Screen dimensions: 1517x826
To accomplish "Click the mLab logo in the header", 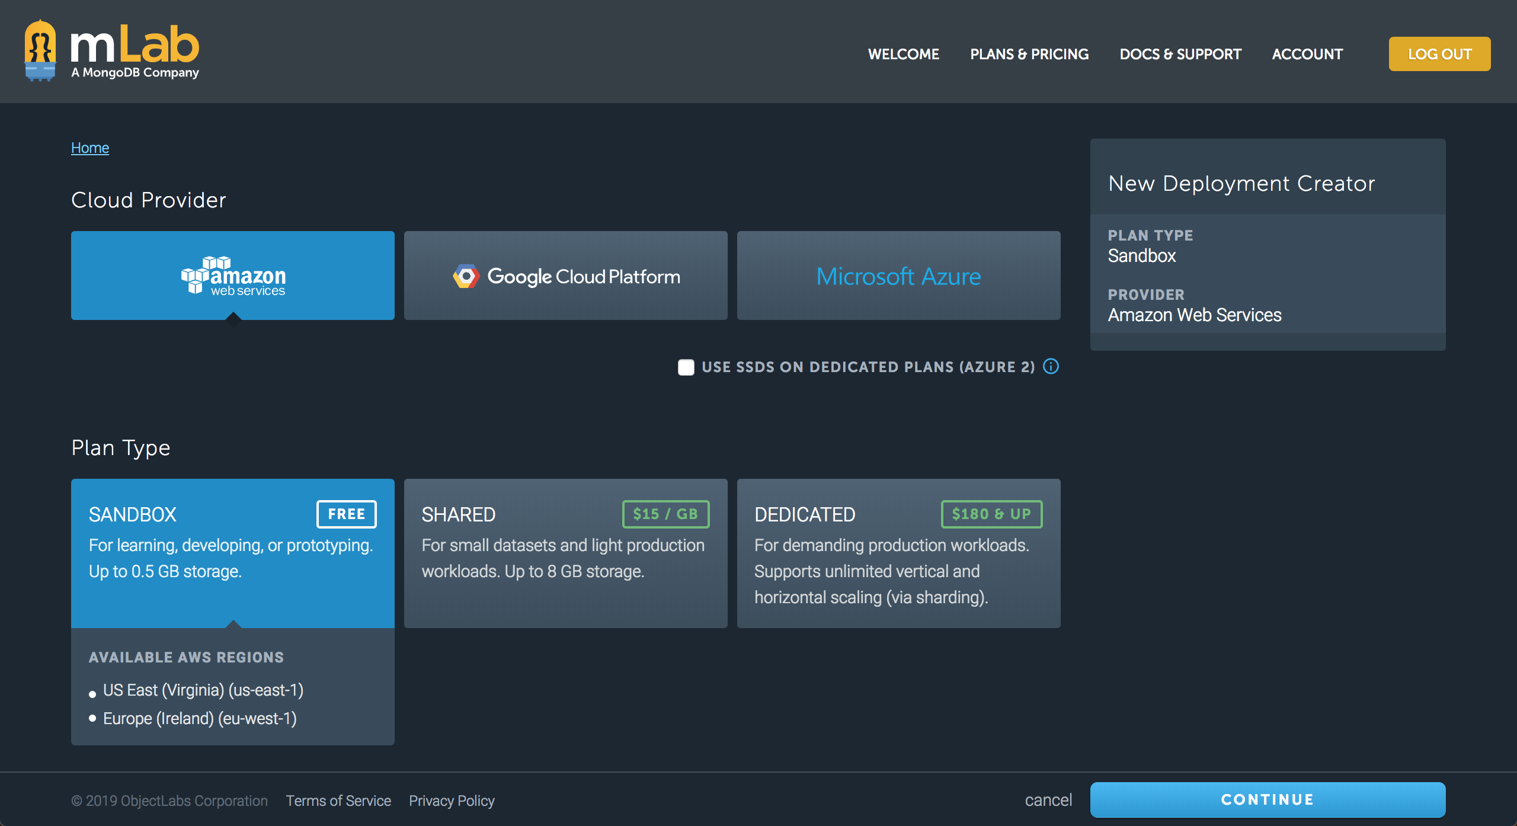I will click(111, 51).
